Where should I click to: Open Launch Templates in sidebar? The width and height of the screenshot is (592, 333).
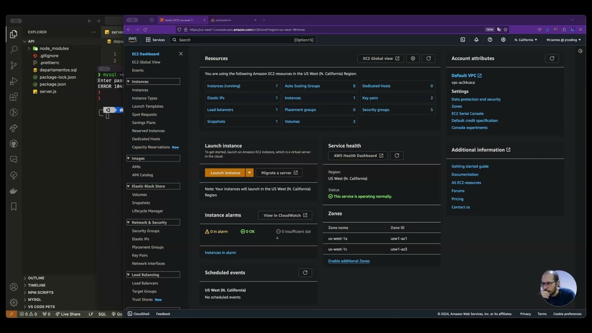148,106
